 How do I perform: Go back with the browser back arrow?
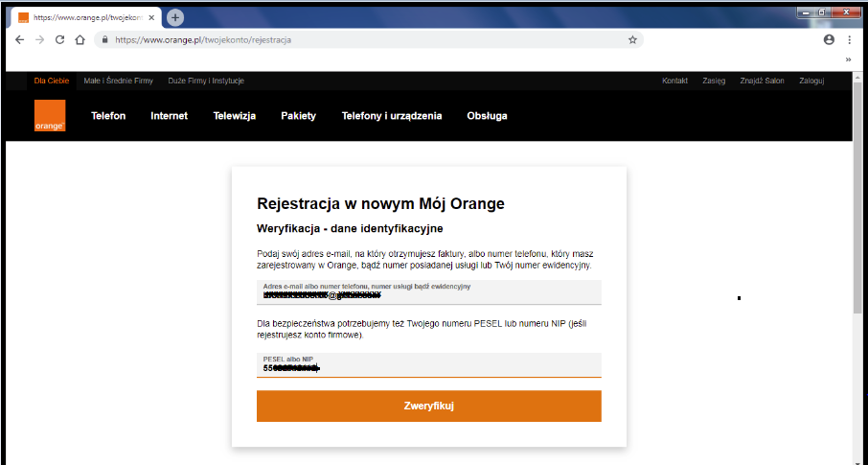19,40
